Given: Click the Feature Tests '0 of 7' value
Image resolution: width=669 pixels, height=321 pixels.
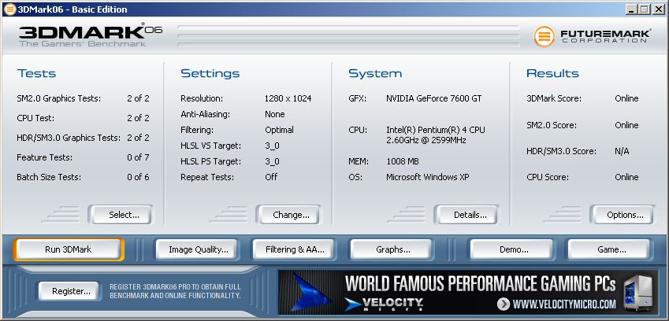Looking at the screenshot, I should tap(138, 157).
